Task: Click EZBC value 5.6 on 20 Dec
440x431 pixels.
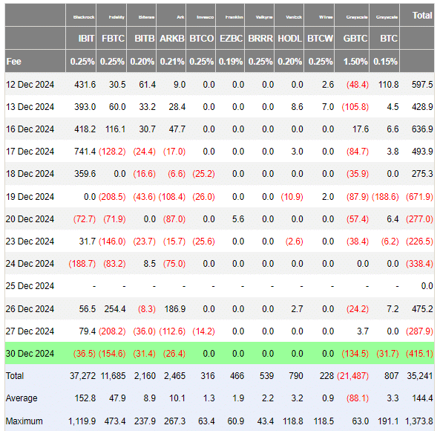Action: [x=238, y=219]
